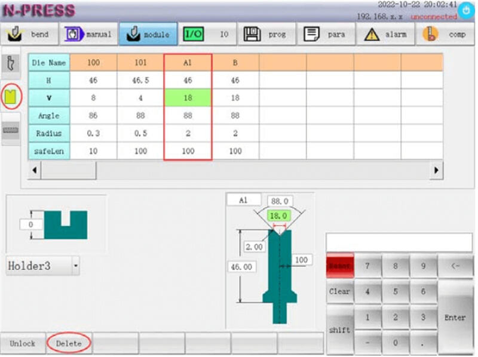Image resolution: width=478 pixels, height=357 pixels.
Task: Click the keypad text input field
Action: [x=399, y=242]
